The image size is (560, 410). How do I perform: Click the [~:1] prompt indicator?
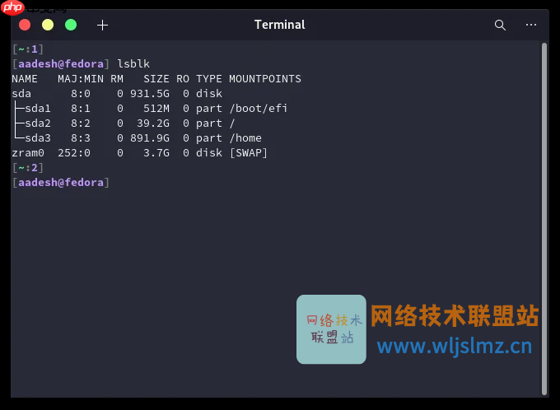click(28, 49)
